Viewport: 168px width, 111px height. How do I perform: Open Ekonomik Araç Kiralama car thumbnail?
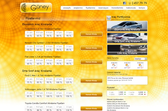pyautogui.click(x=127, y=26)
